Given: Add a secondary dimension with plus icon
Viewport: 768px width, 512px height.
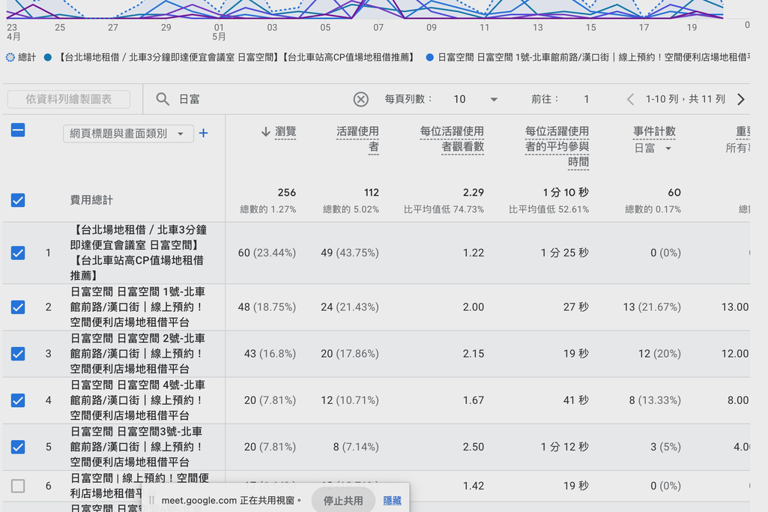Looking at the screenshot, I should (203, 133).
